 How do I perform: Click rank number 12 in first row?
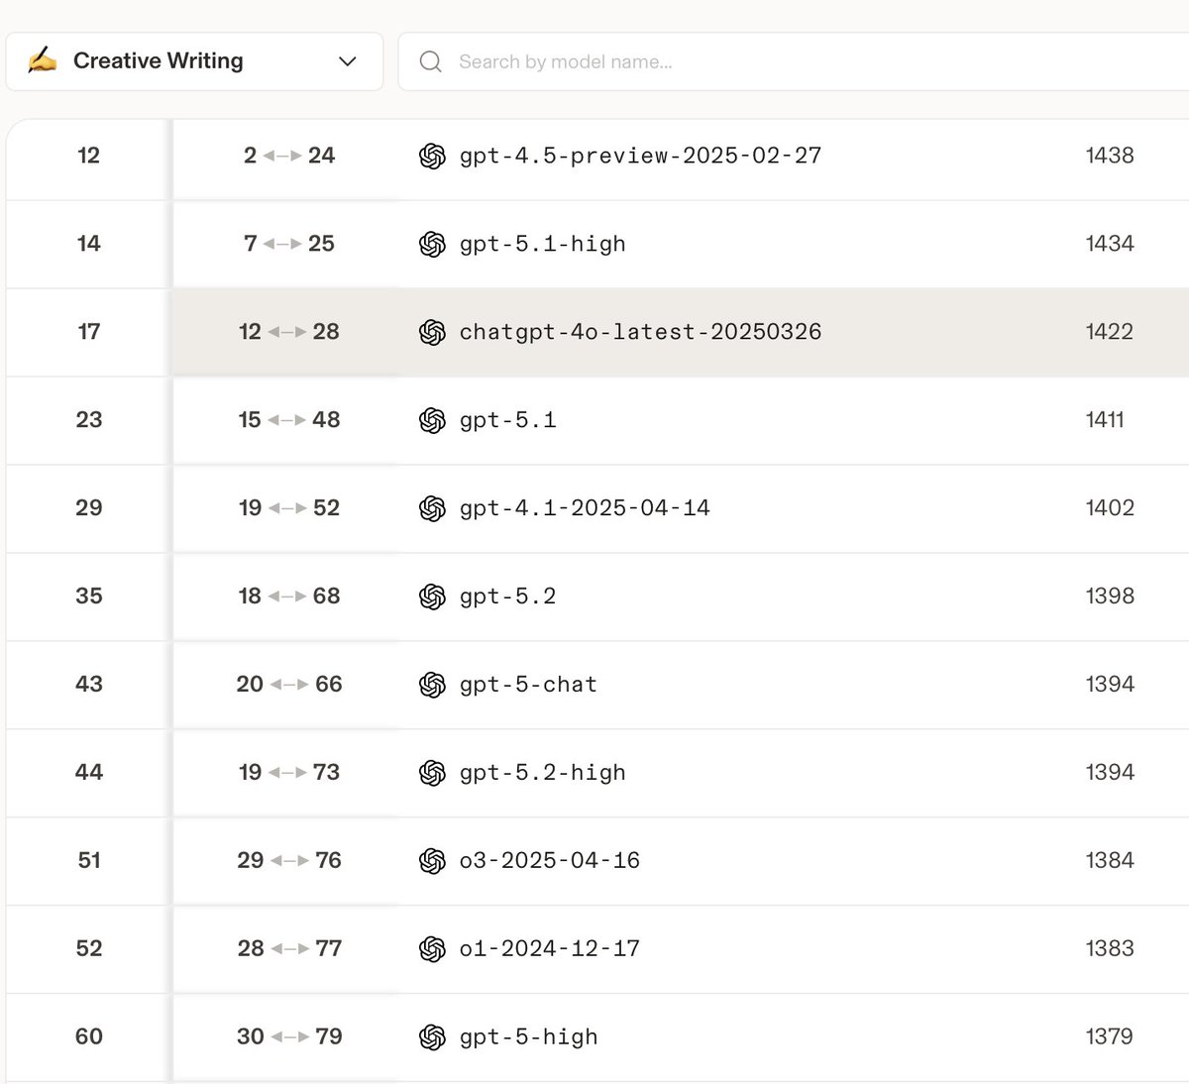tap(88, 156)
